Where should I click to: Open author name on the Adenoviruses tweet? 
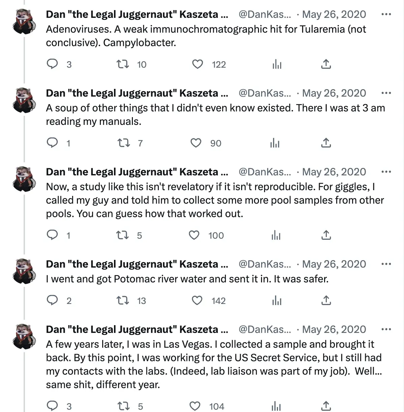tap(137, 14)
